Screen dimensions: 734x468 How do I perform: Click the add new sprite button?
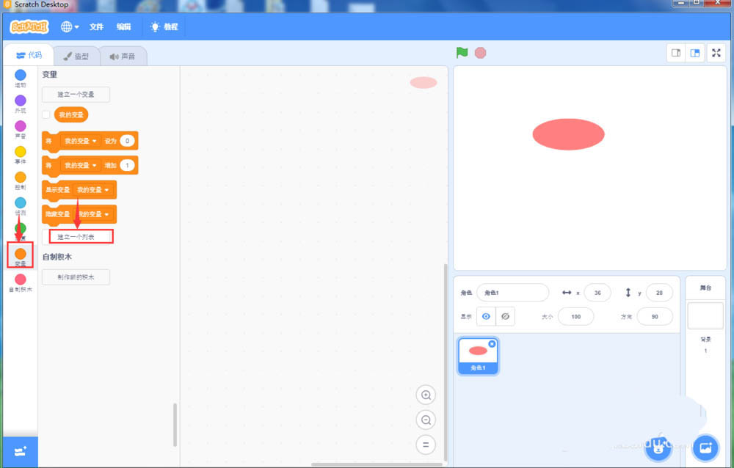click(x=658, y=446)
